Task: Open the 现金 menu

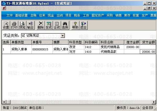Action: pos(51,15)
